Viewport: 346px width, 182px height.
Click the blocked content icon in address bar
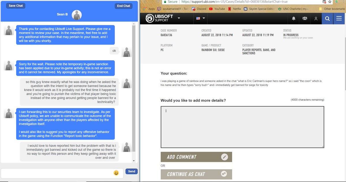point(324,2)
